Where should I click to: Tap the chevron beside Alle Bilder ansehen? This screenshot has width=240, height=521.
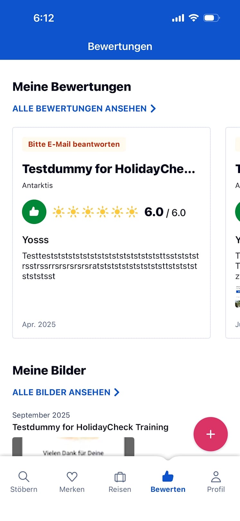pos(117,392)
